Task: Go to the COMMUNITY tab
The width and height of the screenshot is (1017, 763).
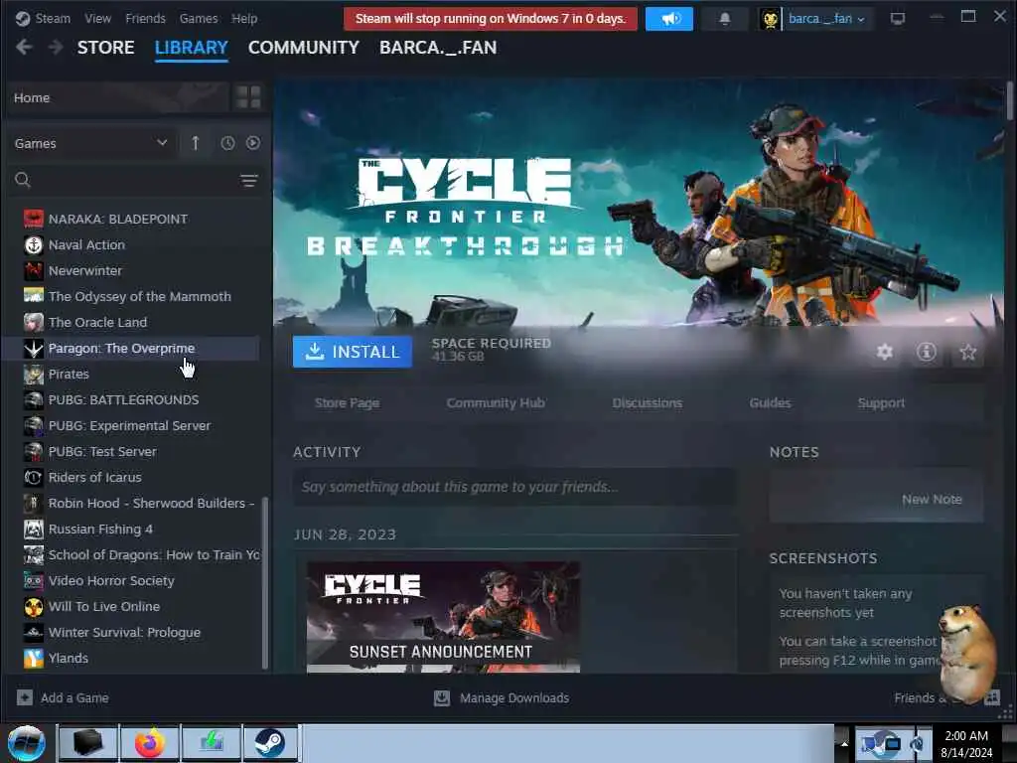Action: click(x=304, y=48)
